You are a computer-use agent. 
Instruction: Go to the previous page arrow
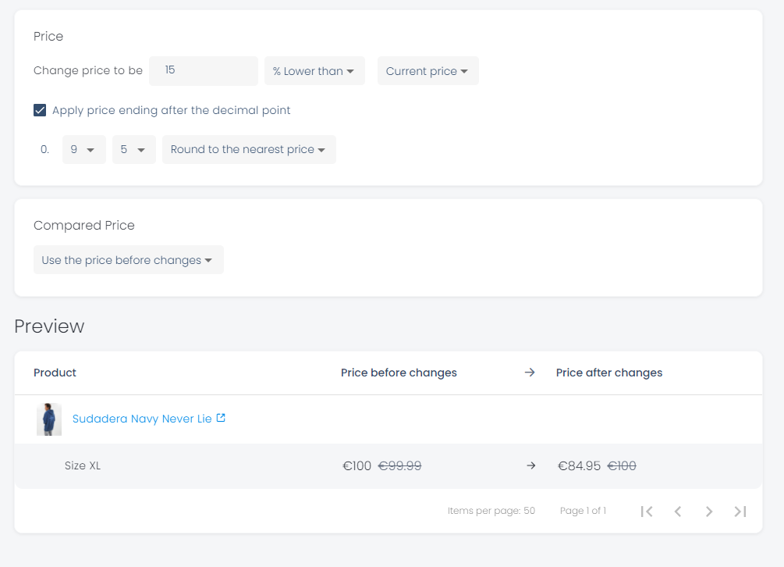point(678,512)
